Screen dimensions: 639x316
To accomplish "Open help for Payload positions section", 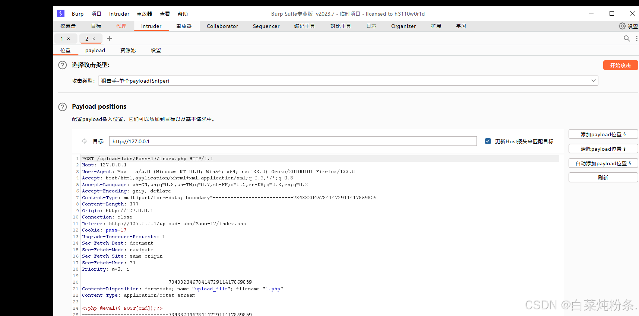I will 63,107.
